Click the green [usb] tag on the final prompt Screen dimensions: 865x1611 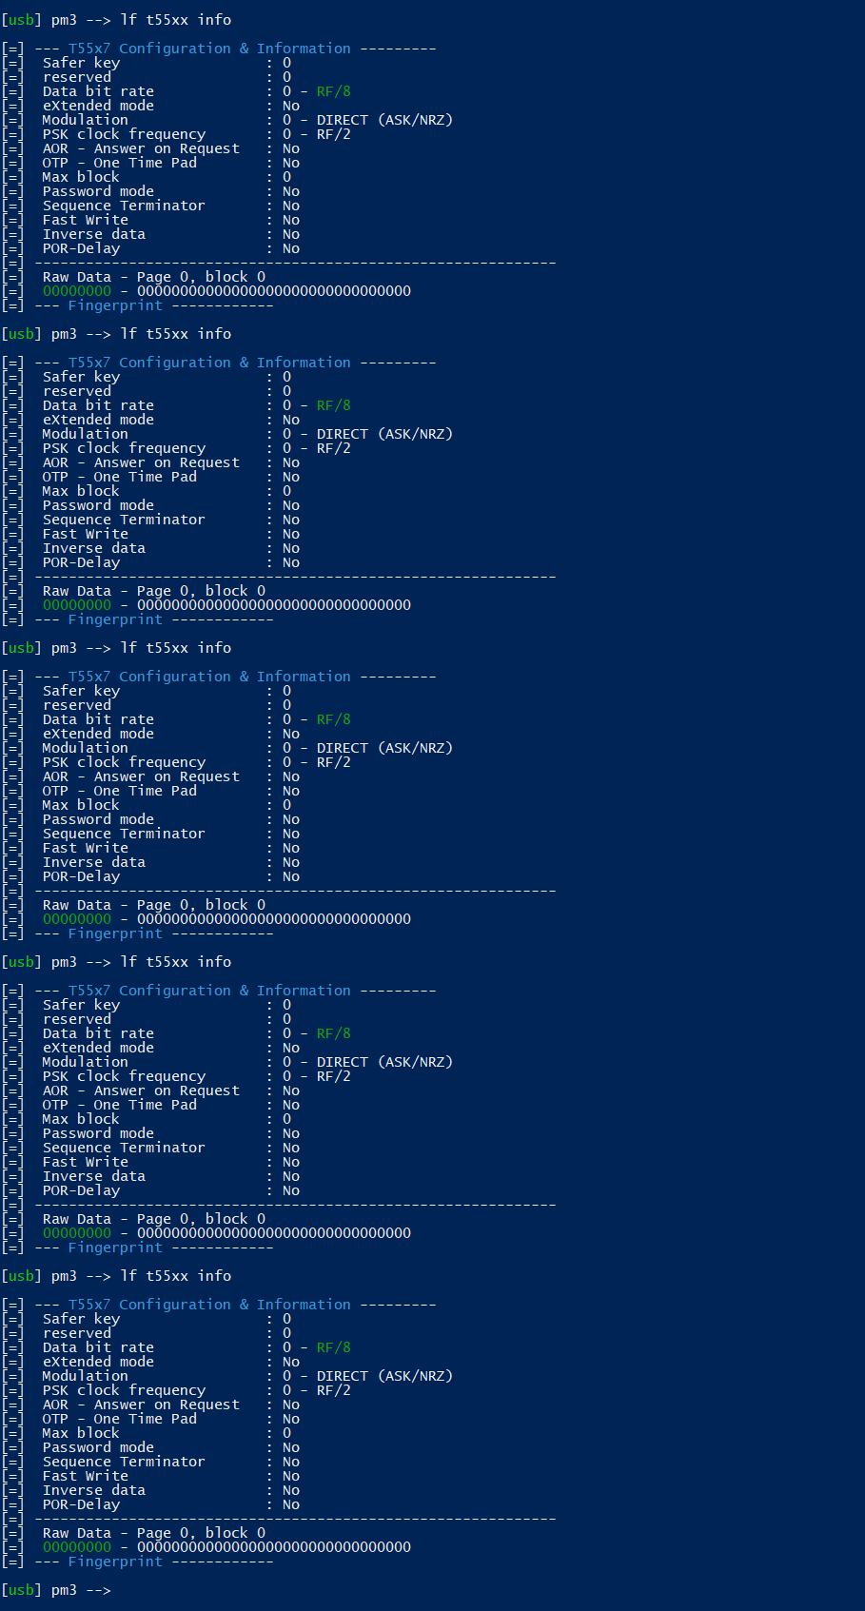pos(21,1590)
